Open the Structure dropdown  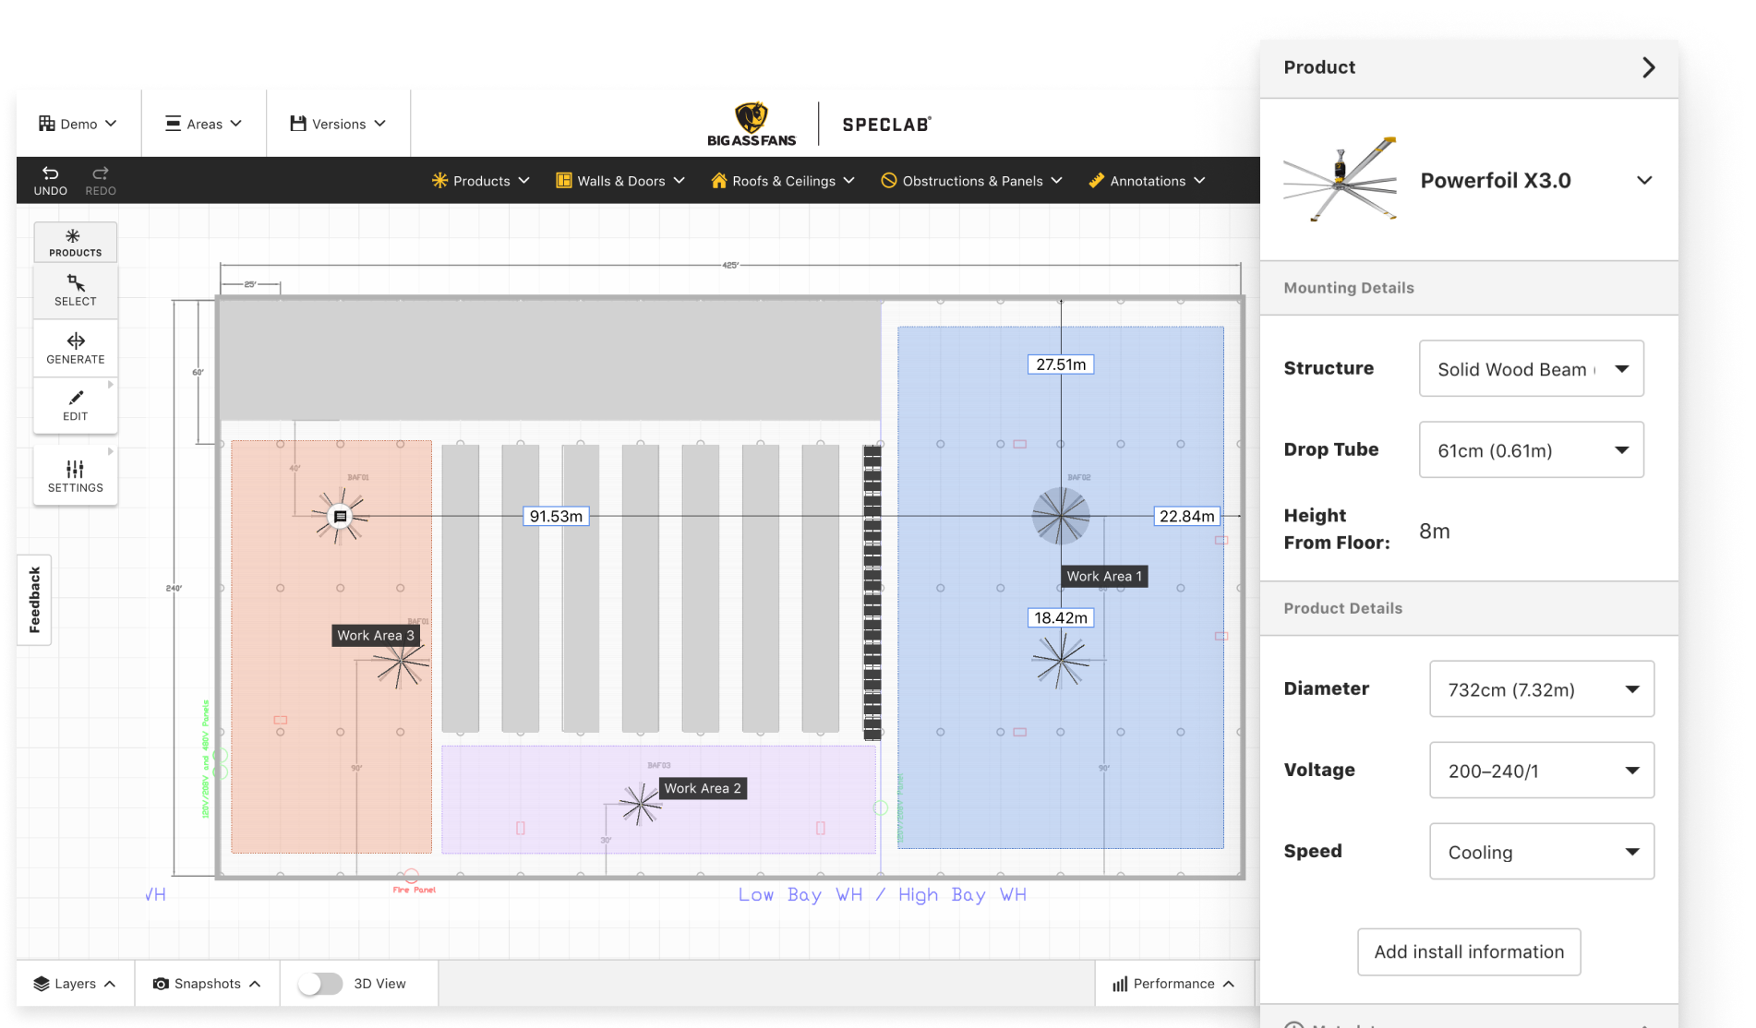pos(1532,368)
